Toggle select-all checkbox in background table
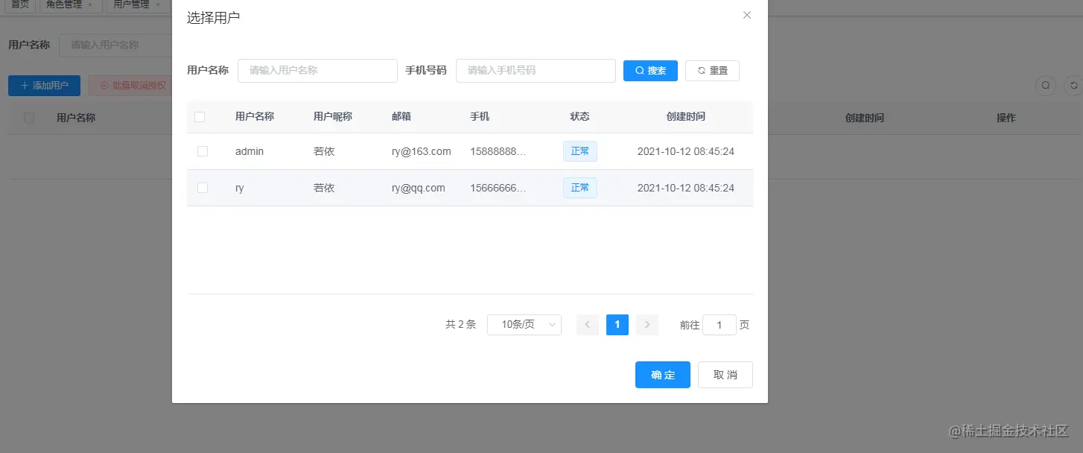 [29, 118]
